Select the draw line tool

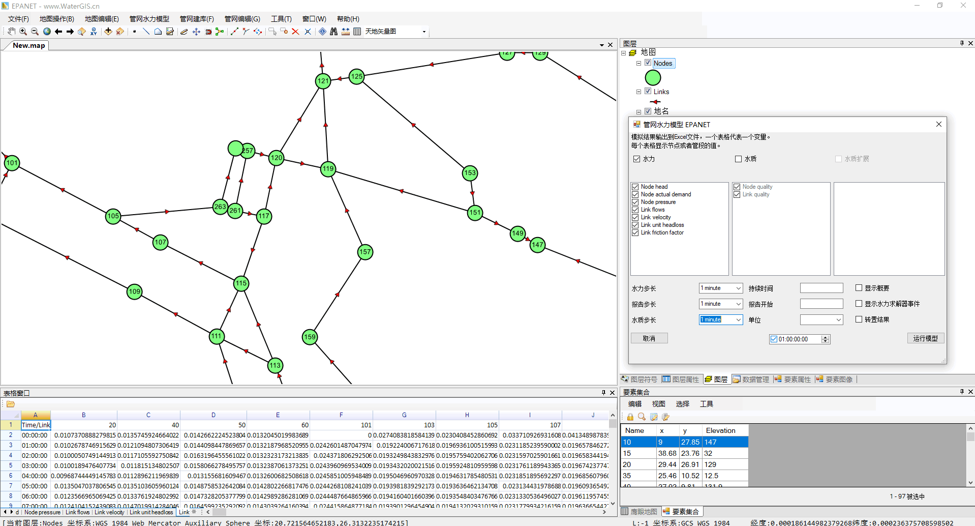pyautogui.click(x=146, y=32)
